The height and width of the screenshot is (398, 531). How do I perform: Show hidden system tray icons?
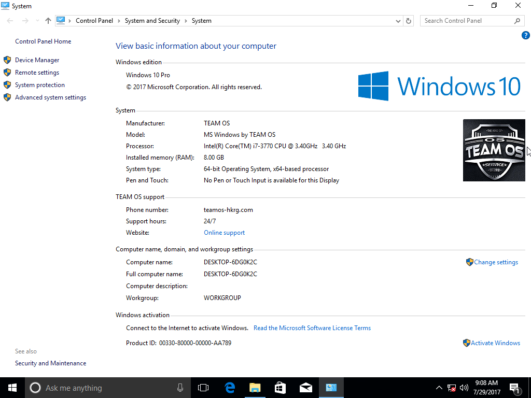(x=439, y=388)
